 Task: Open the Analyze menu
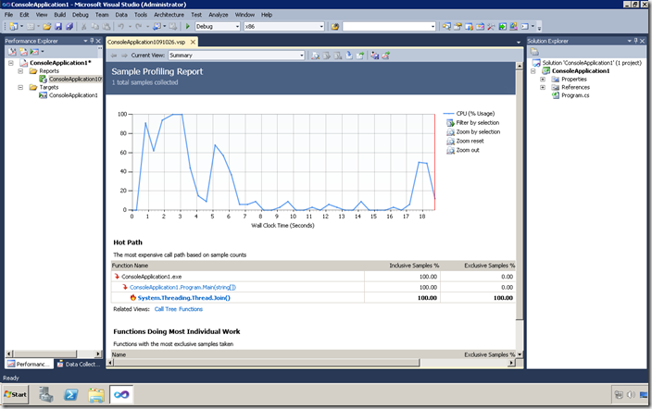(219, 15)
